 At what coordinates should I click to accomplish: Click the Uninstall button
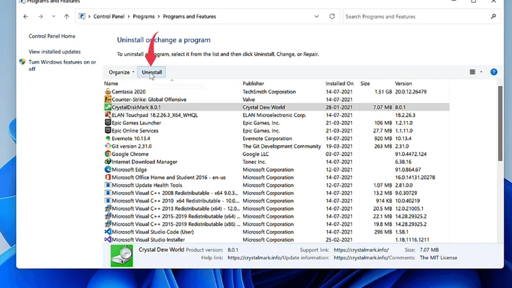click(x=152, y=72)
